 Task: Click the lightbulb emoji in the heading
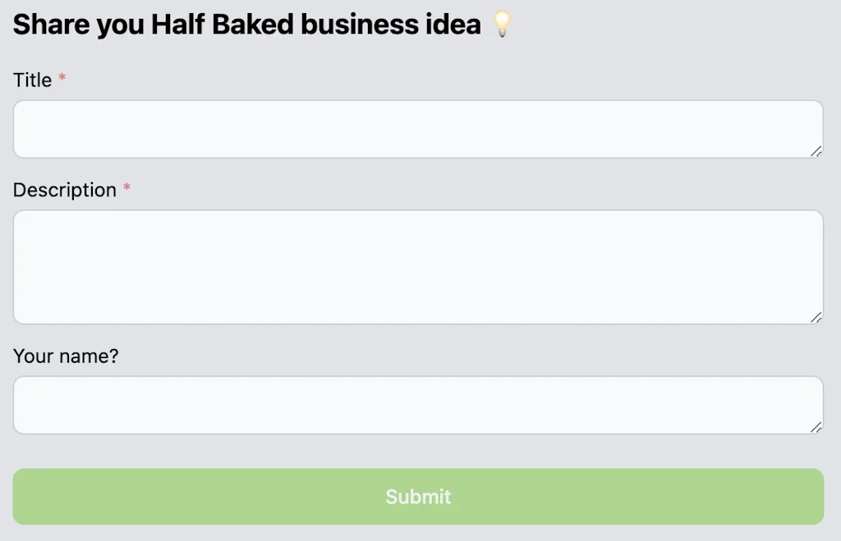pyautogui.click(x=503, y=23)
